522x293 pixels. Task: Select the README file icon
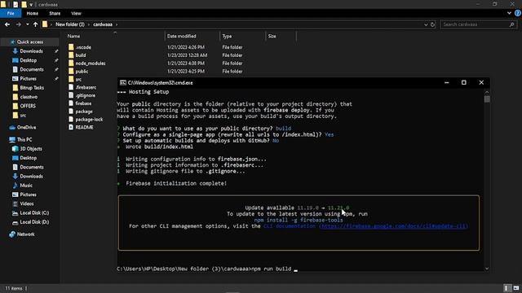click(x=71, y=127)
